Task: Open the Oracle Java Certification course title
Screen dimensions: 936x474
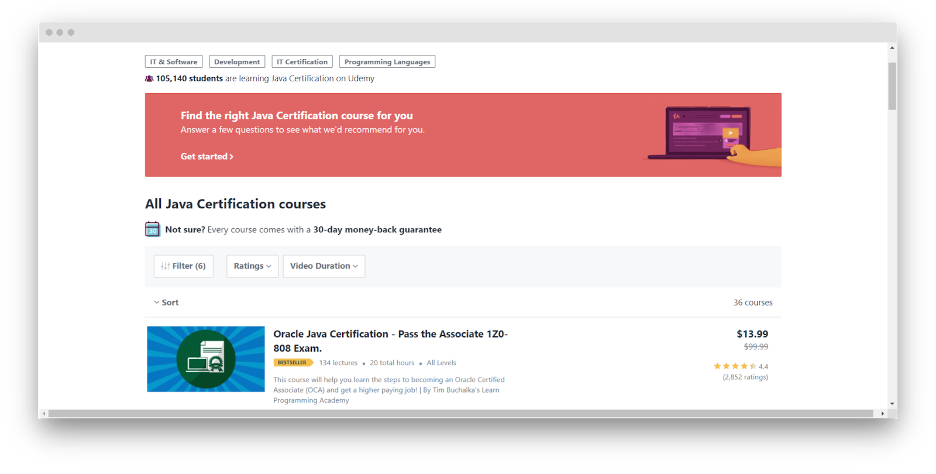Action: [x=390, y=341]
